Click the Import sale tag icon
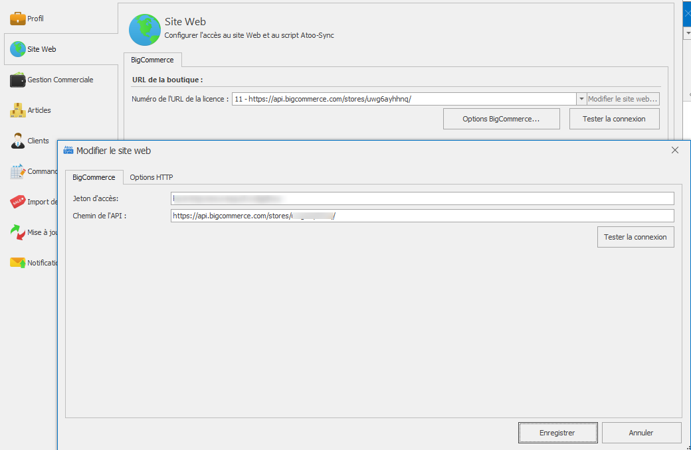691x450 pixels. (18, 202)
